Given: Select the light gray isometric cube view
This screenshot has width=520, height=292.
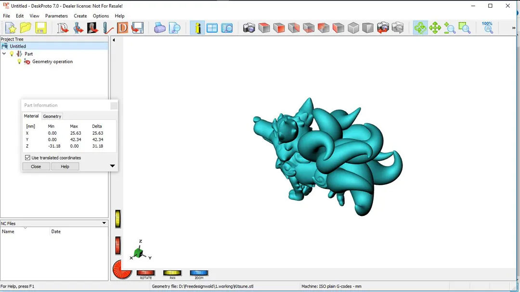Looking at the screenshot, I should (x=353, y=28).
